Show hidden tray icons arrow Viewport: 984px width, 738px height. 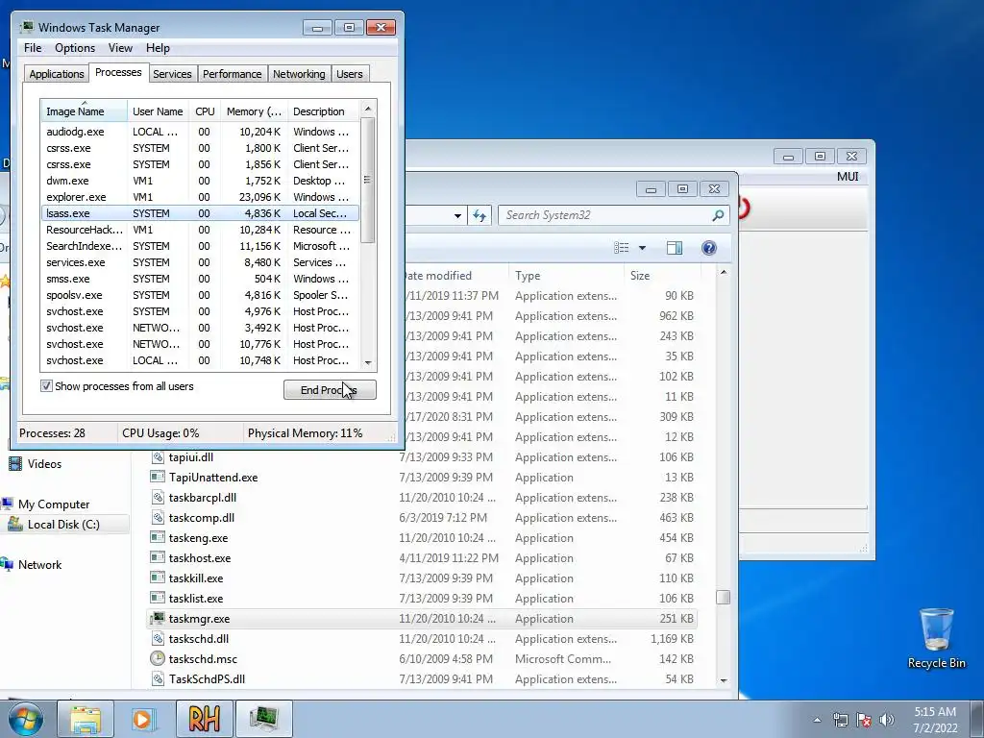coord(817,720)
